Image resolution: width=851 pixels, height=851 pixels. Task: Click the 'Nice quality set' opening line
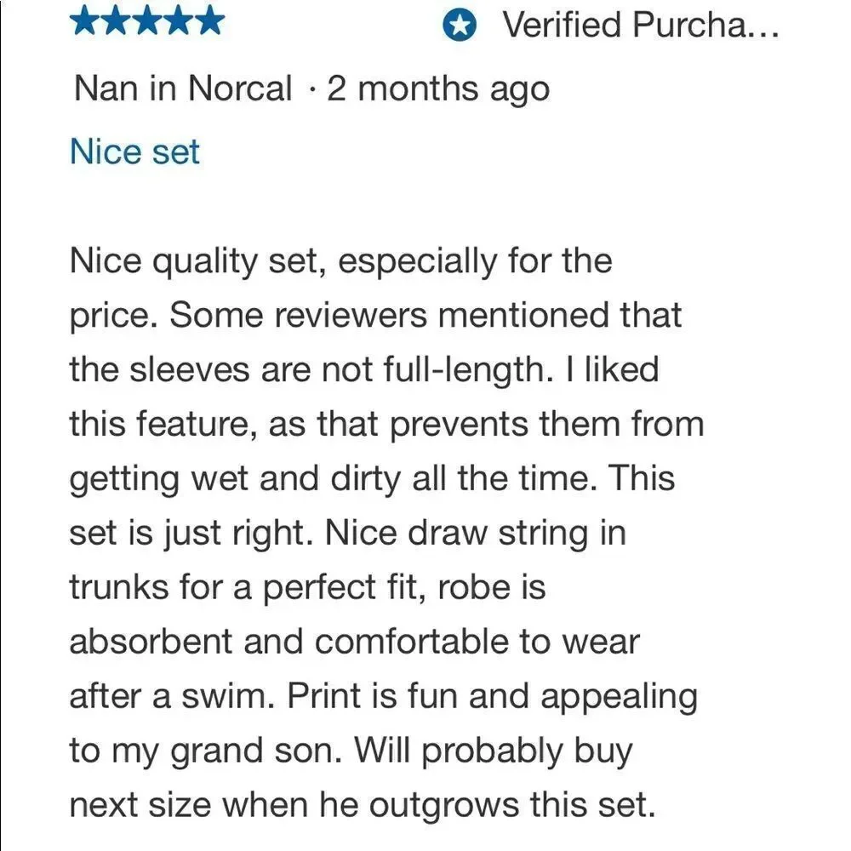341,261
